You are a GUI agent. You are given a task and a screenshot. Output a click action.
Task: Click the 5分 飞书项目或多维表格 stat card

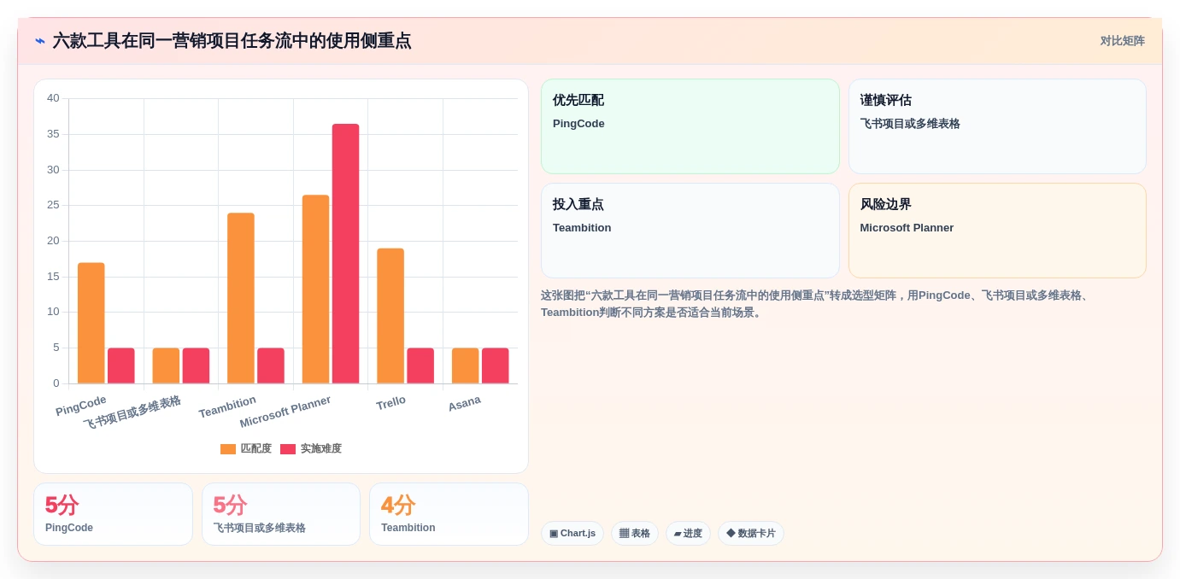pos(281,514)
